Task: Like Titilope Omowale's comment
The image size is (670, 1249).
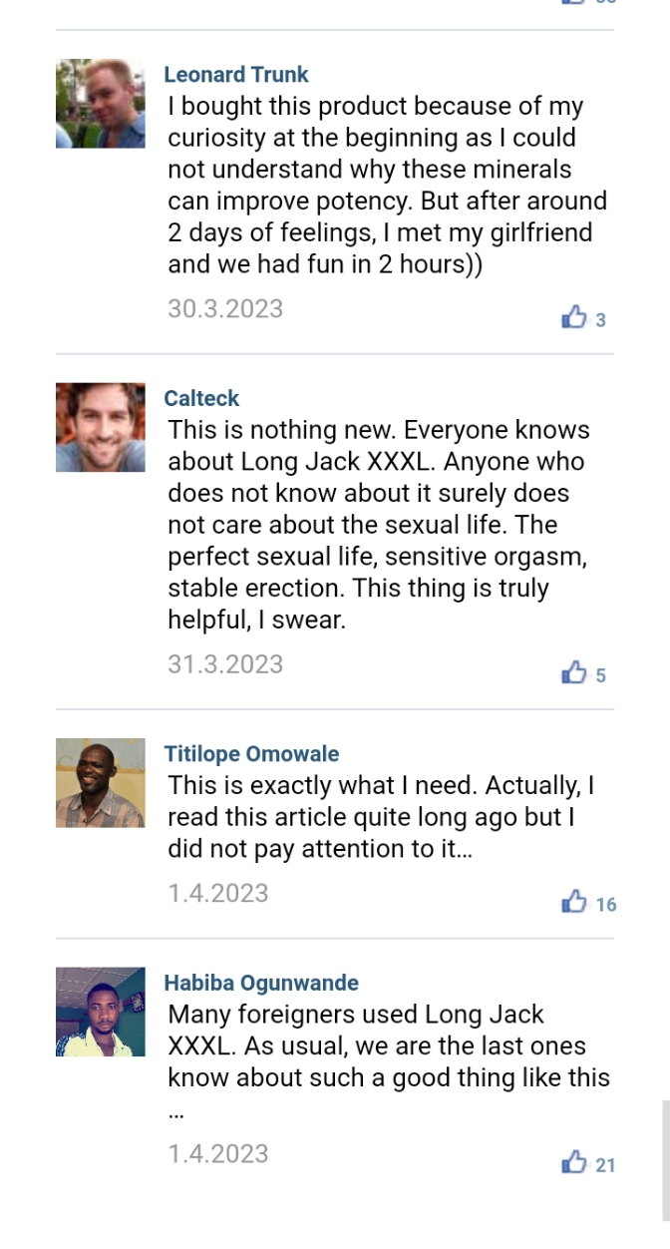Action: pos(574,903)
